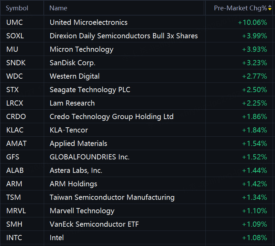Click ARM Holdings' +1.42% change value
Image resolution: width=275 pixels, height=246 pixels.
click(x=254, y=184)
